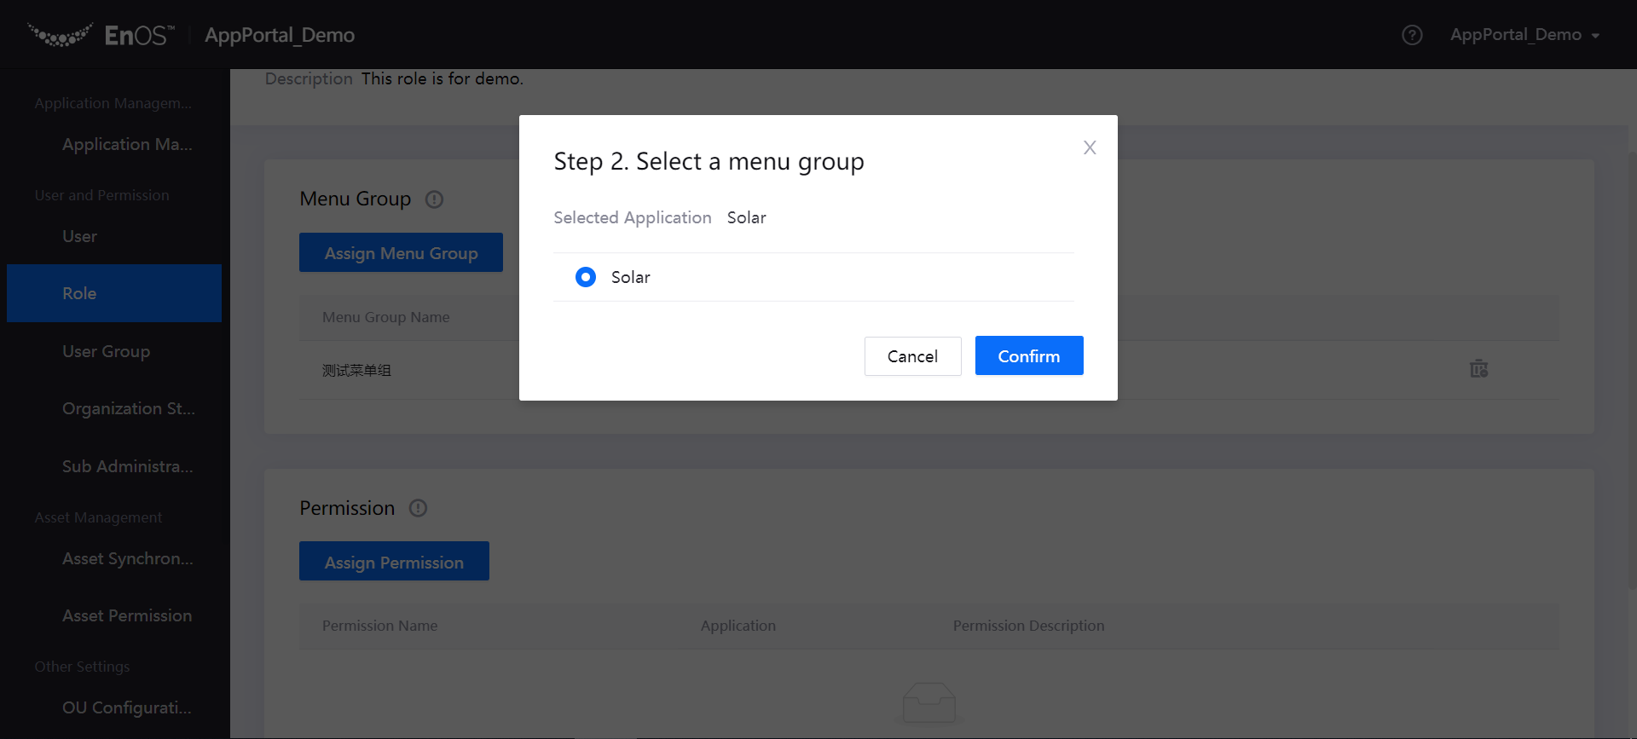The width and height of the screenshot is (1637, 739).
Task: Click the EnOS logo icon
Action: click(x=61, y=35)
